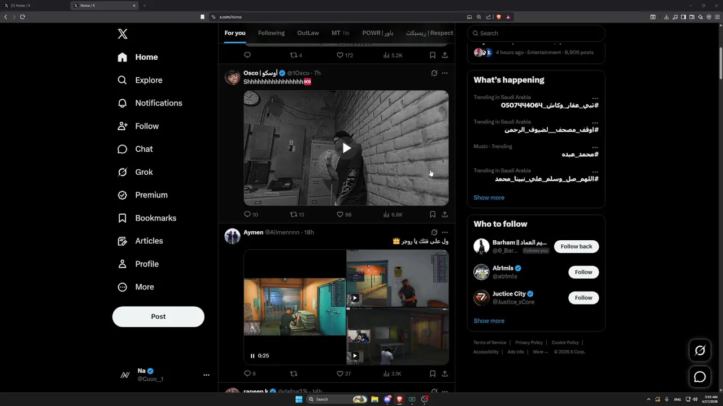
Task: Toggle browser sidebar panel icon
Action: point(683,17)
